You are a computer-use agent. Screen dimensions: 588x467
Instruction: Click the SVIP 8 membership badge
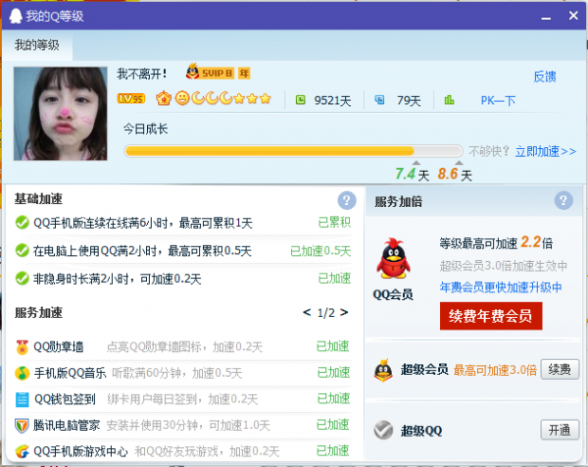click(x=210, y=72)
